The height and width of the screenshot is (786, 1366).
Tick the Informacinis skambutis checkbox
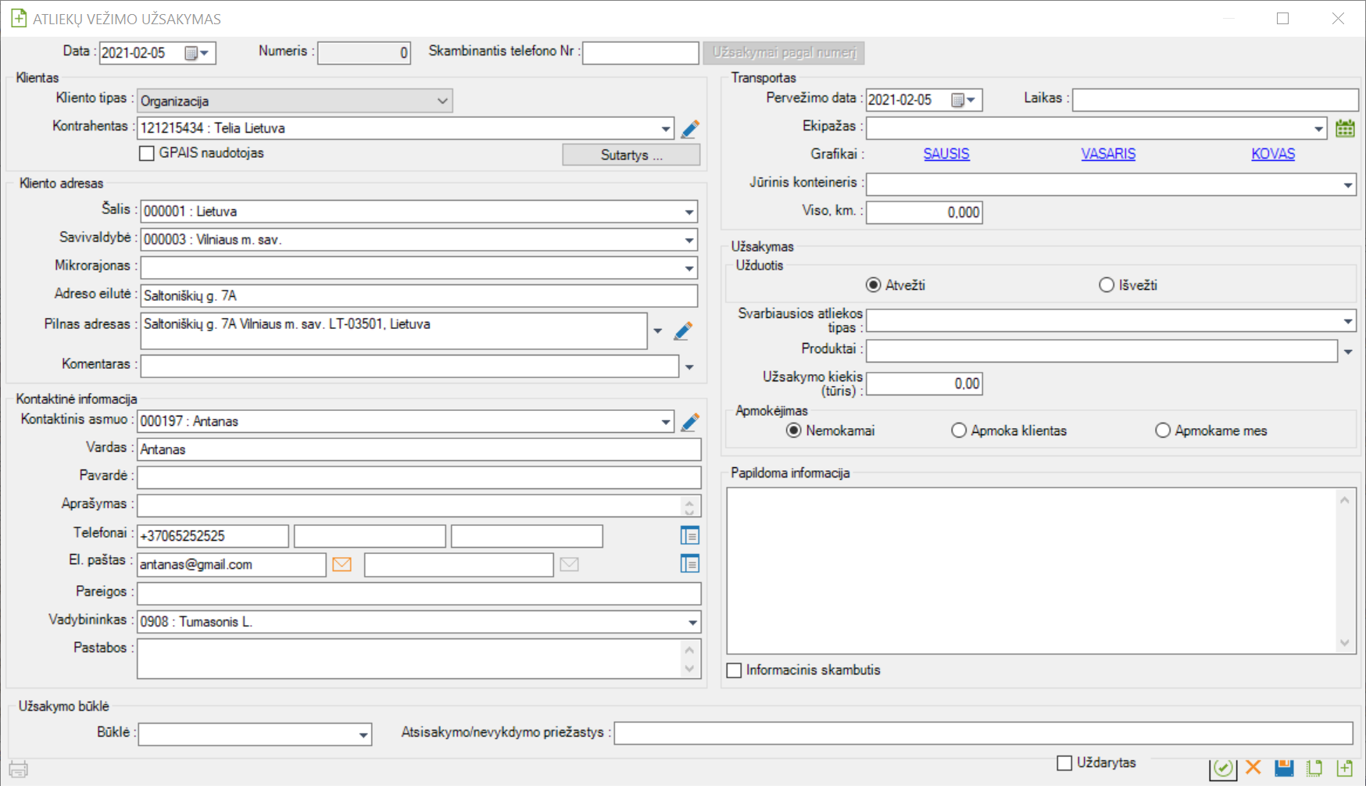(x=735, y=670)
